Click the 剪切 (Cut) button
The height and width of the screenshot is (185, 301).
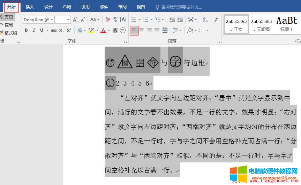click(x=6, y=17)
